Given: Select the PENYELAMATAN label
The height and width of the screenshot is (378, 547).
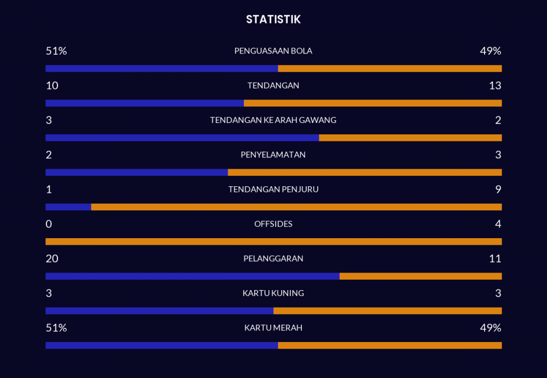Looking at the screenshot, I should [273, 155].
